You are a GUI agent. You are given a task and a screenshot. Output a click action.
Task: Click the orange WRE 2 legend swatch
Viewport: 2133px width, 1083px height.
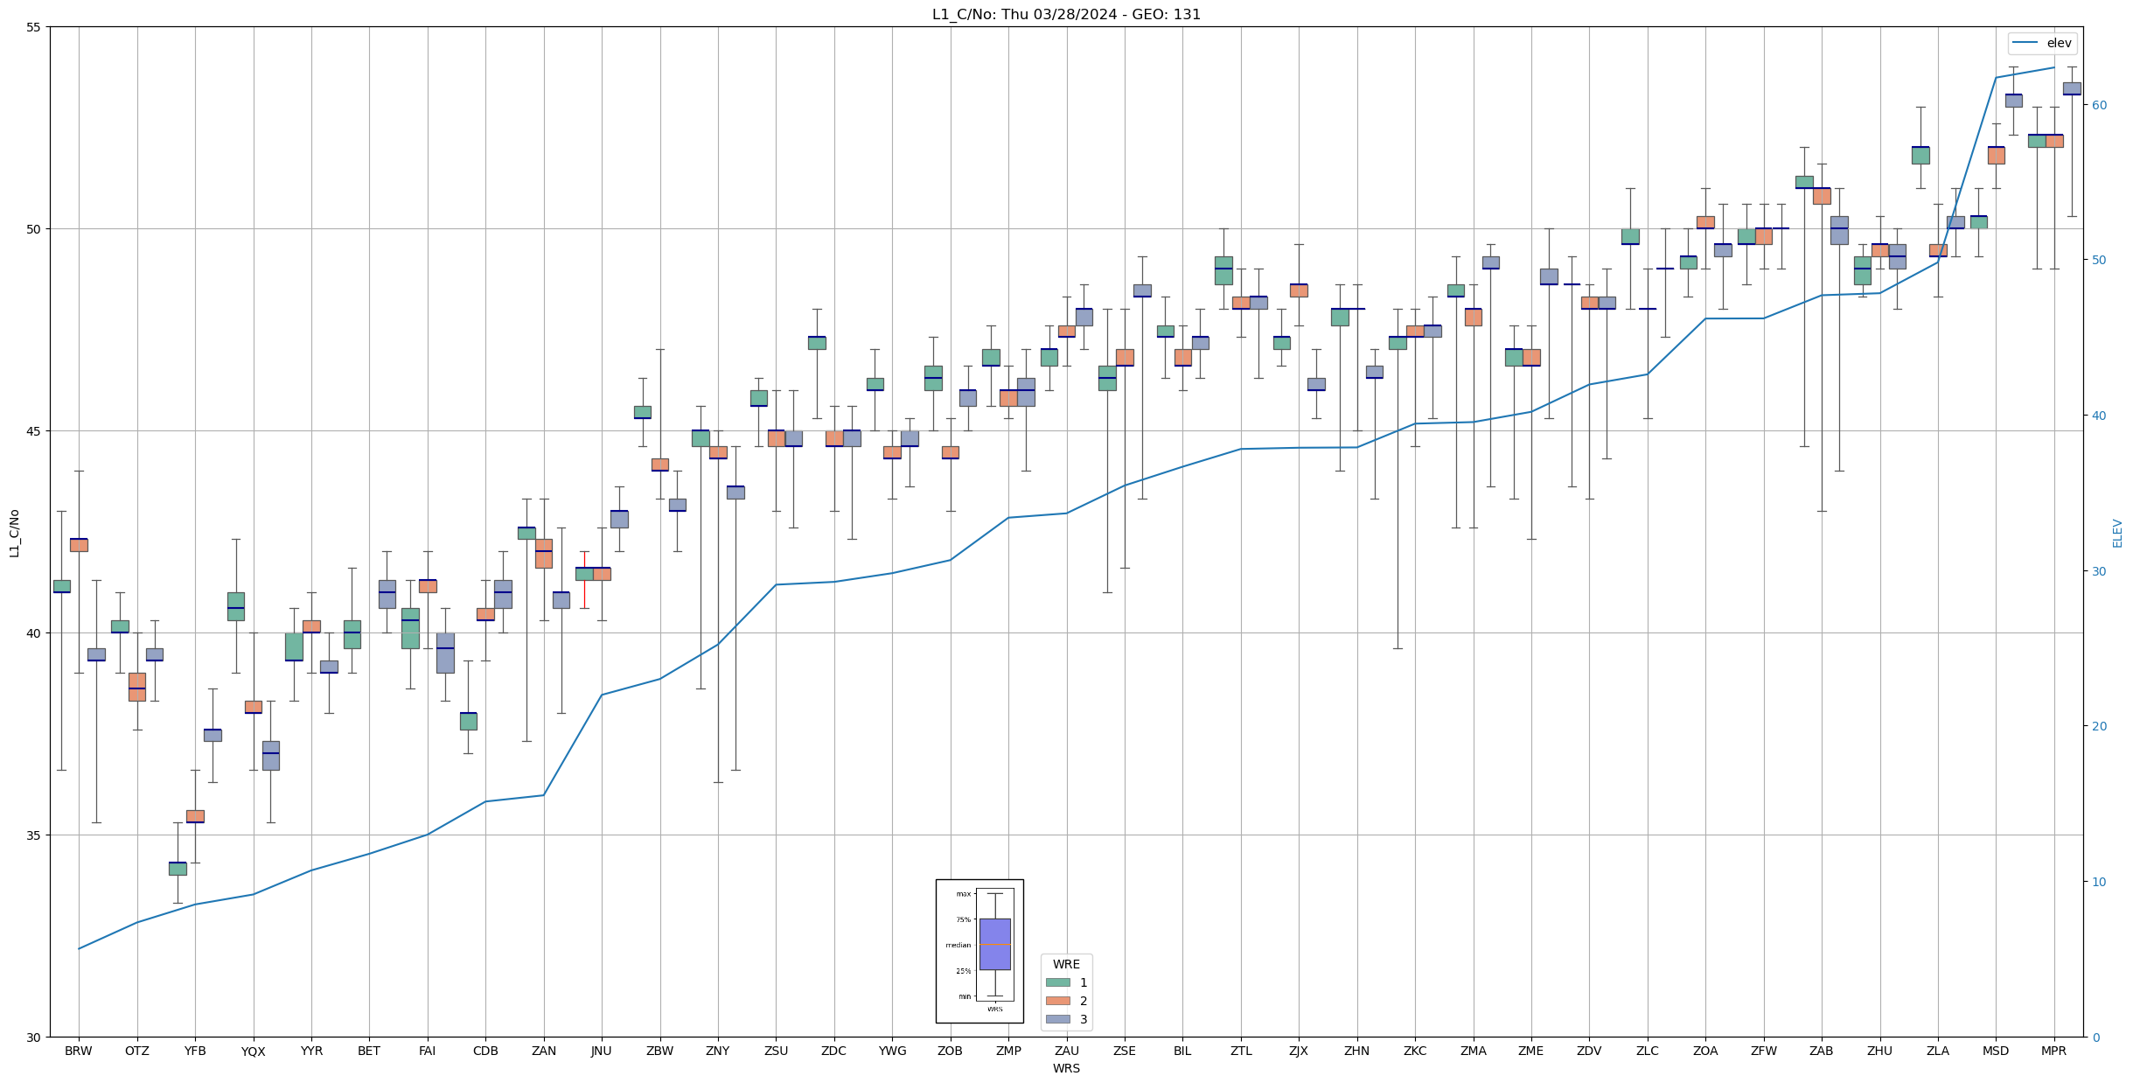1057,1001
